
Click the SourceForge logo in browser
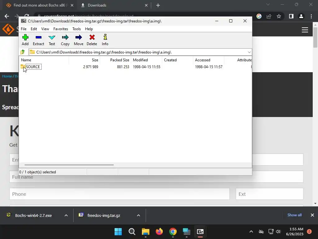(x=8, y=29)
